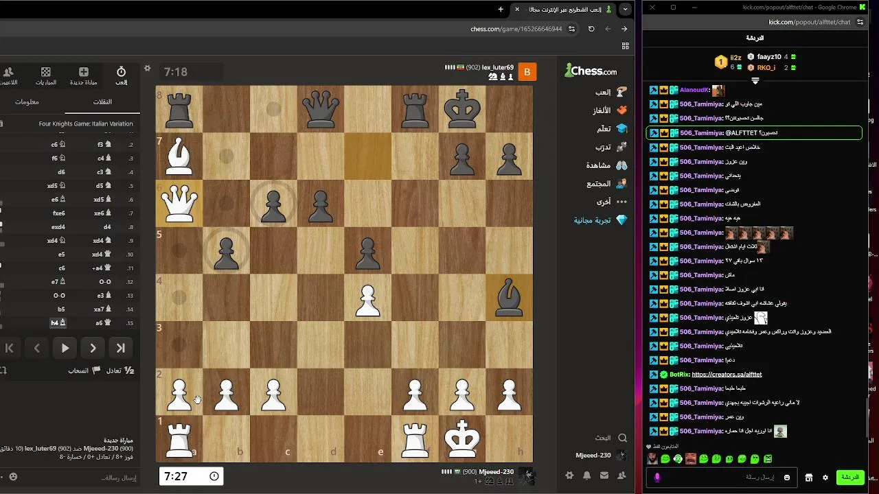Open the Learn (تعلّم) sidebar item

pos(612,128)
